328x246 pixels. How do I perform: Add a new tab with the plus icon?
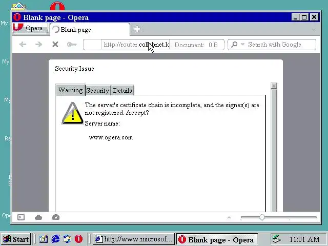137,29
